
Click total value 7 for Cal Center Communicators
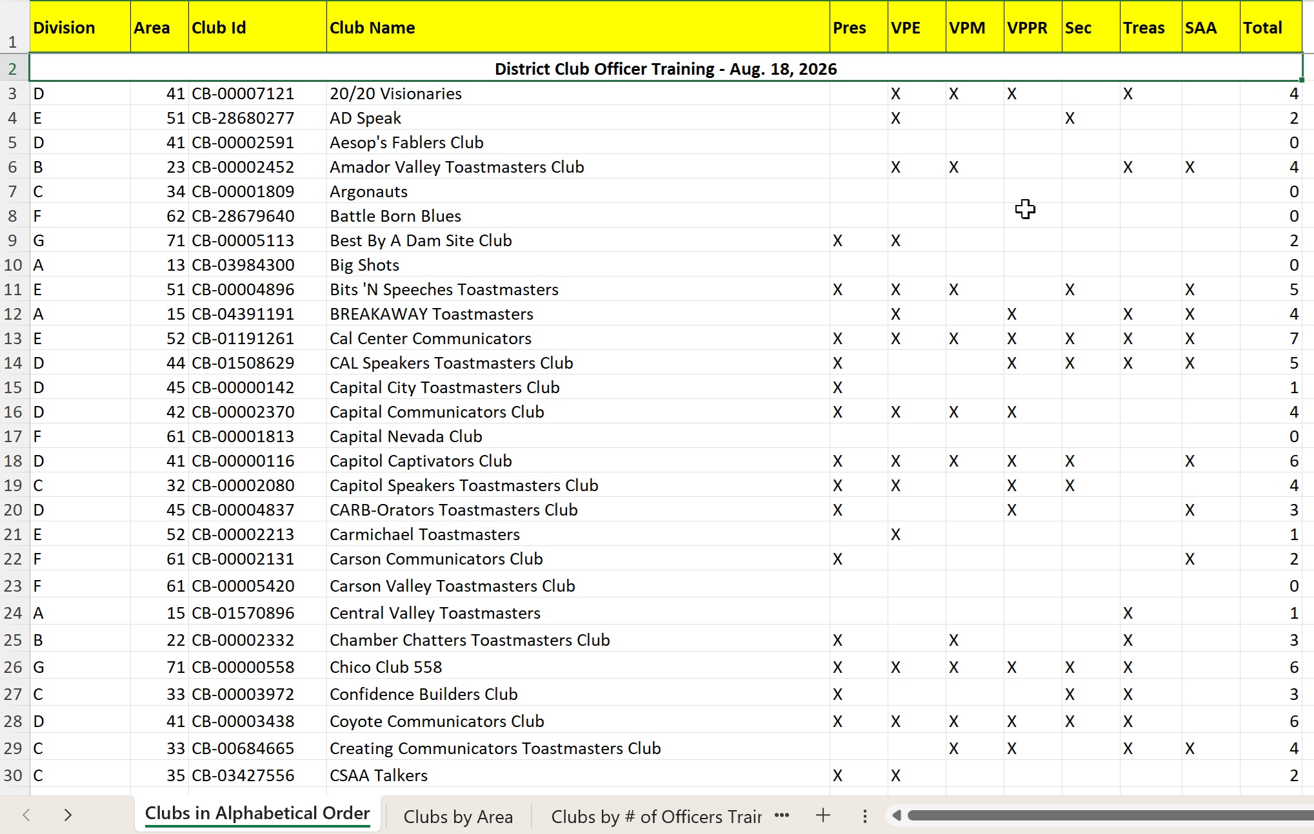(1293, 338)
